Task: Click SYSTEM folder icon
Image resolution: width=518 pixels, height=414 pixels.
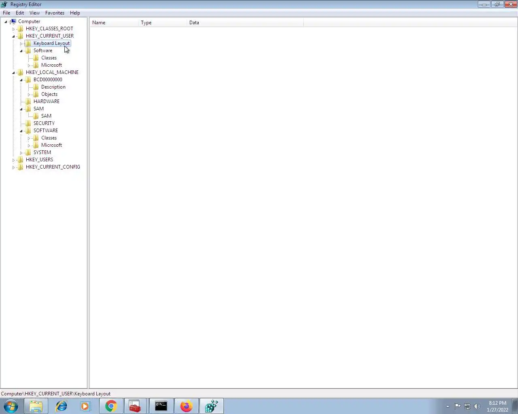Action: (x=28, y=152)
